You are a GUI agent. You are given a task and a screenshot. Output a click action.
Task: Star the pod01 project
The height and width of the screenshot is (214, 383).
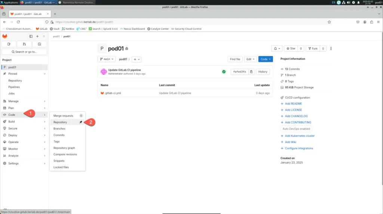click(x=290, y=49)
